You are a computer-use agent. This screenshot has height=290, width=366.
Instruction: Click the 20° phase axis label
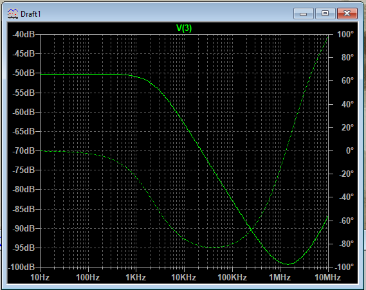pos(347,127)
